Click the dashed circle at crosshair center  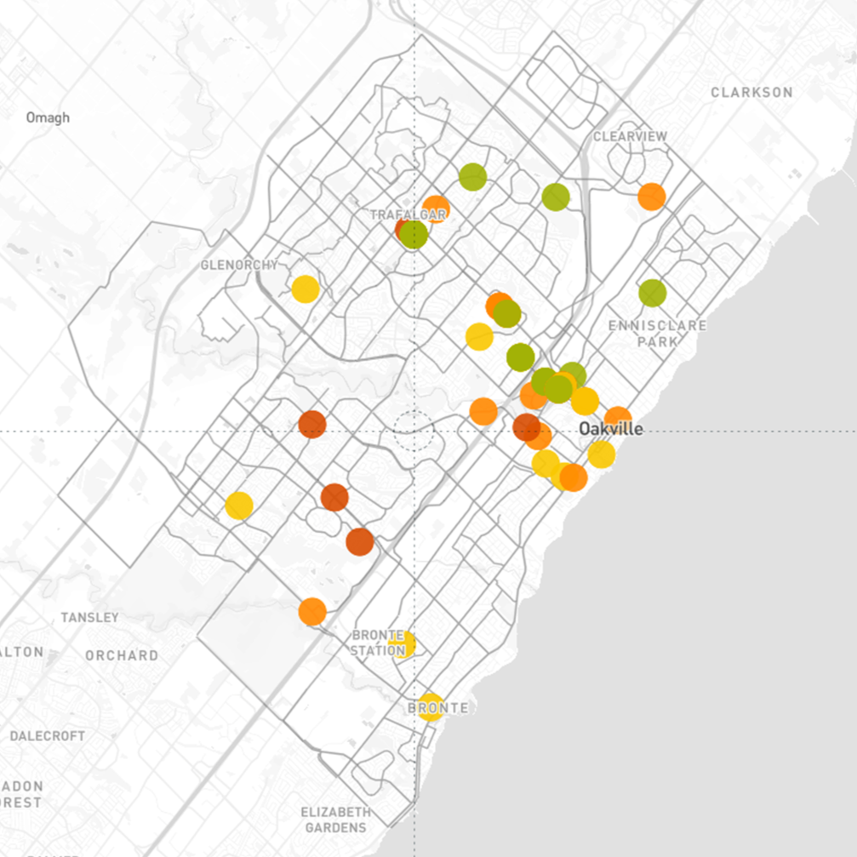coord(414,431)
